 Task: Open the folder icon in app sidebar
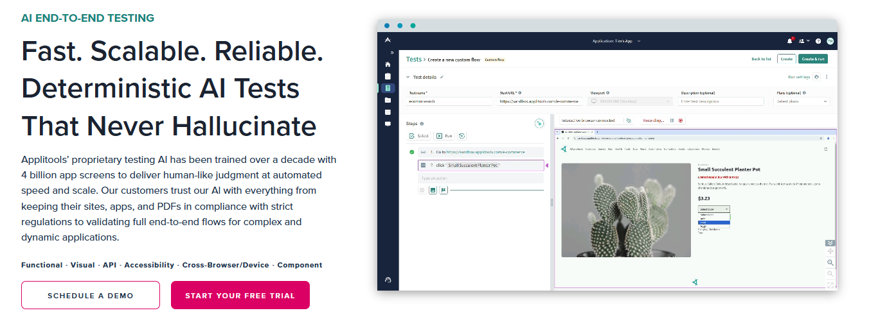click(388, 100)
